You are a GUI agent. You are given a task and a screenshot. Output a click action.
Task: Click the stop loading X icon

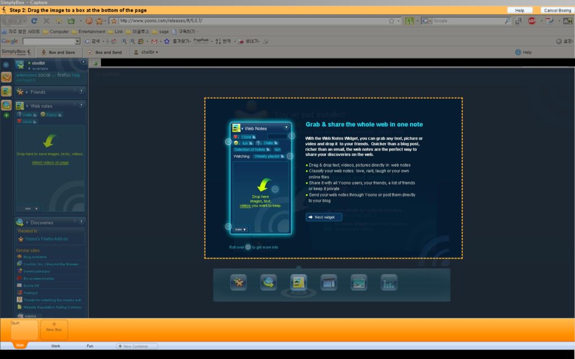[47, 21]
